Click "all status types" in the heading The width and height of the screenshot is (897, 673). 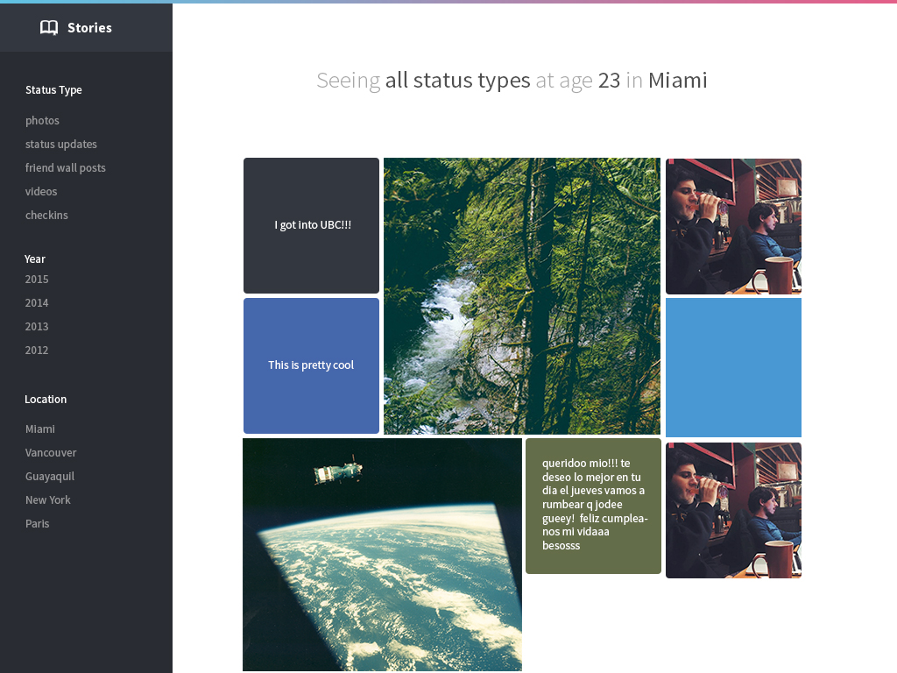[x=457, y=81]
